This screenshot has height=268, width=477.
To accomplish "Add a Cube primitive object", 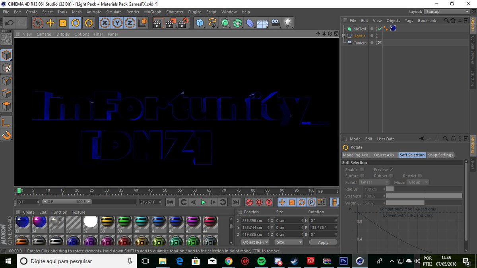I will [x=200, y=23].
